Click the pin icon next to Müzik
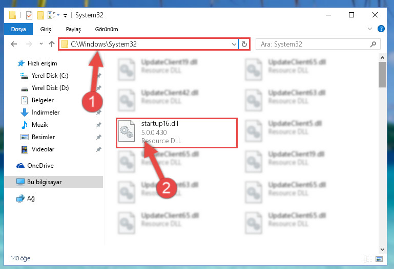Image resolution: width=394 pixels, height=269 pixels. 99,125
